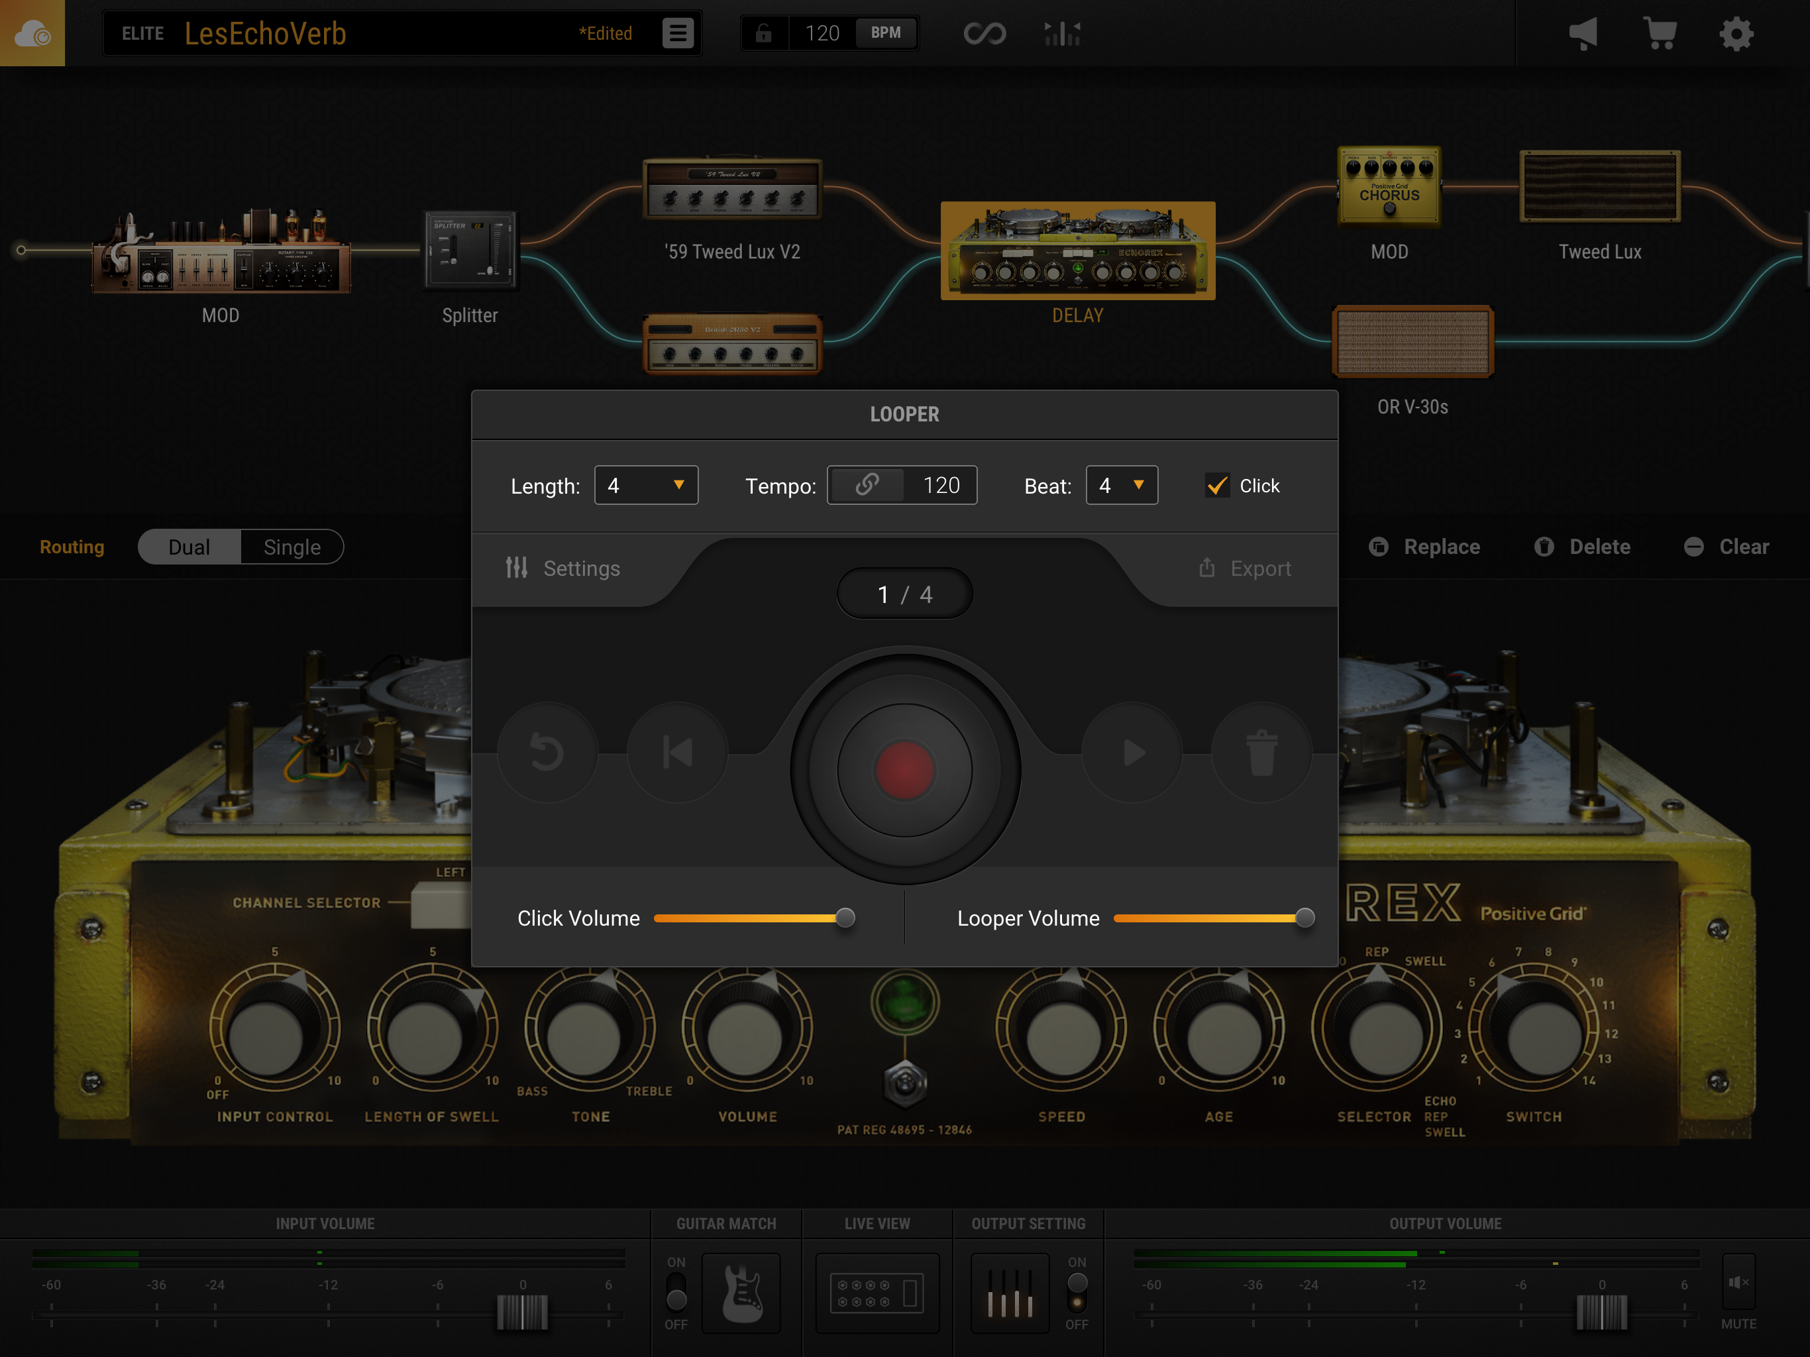
Task: Open looper Settings
Action: (564, 568)
